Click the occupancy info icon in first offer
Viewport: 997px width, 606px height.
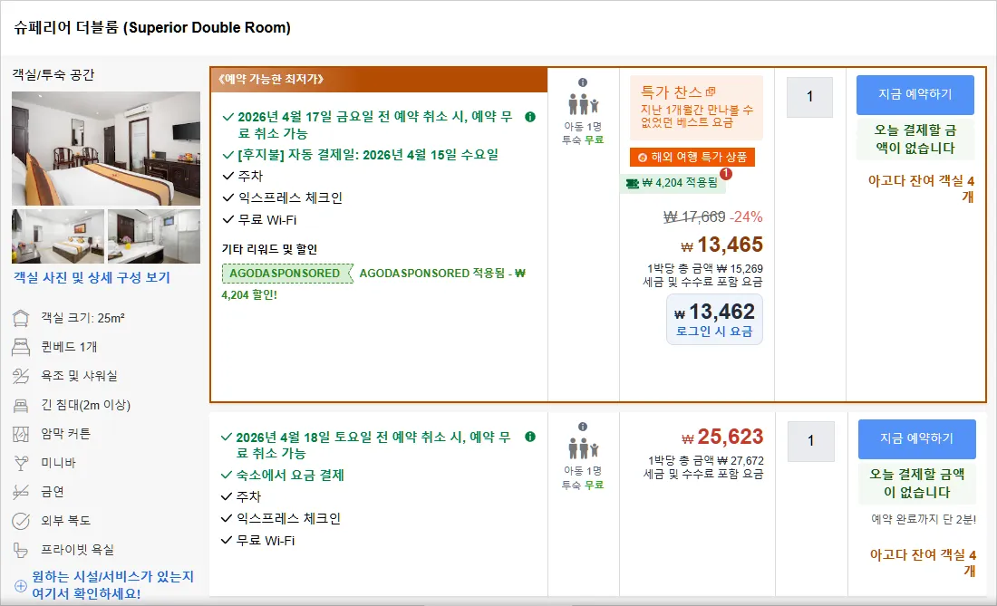[x=583, y=82]
